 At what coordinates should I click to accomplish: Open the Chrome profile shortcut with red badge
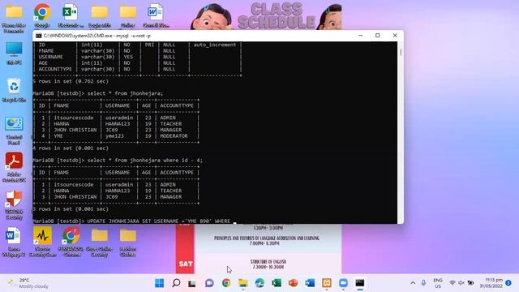coord(71,241)
